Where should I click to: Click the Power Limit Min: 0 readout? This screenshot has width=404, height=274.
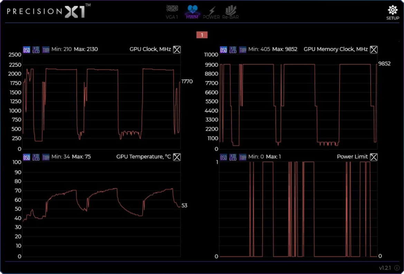click(256, 157)
